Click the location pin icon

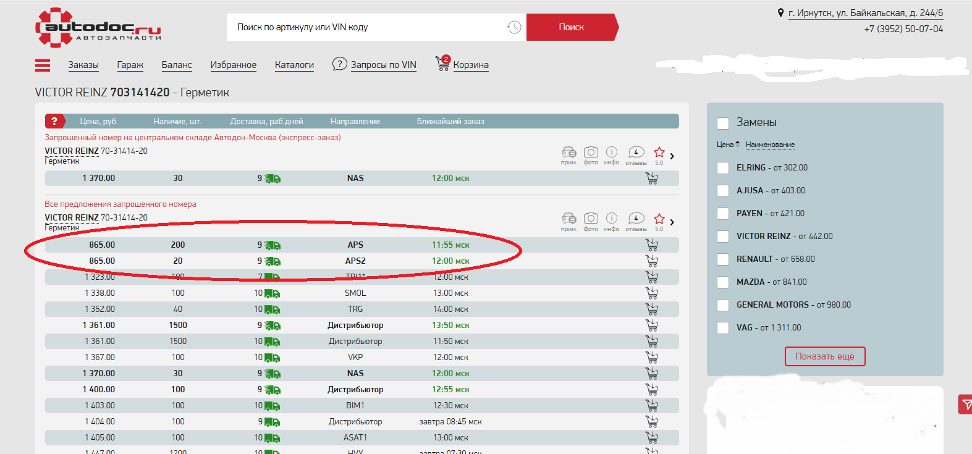tap(780, 13)
